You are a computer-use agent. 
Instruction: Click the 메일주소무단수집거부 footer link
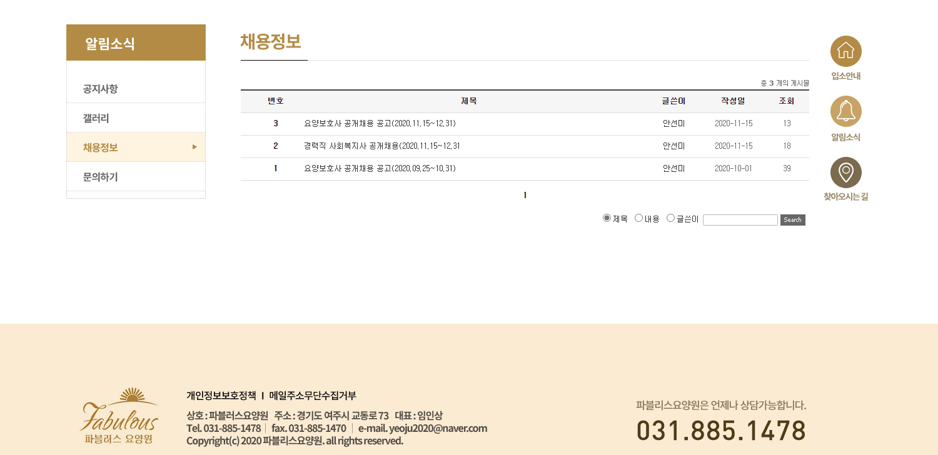(312, 396)
